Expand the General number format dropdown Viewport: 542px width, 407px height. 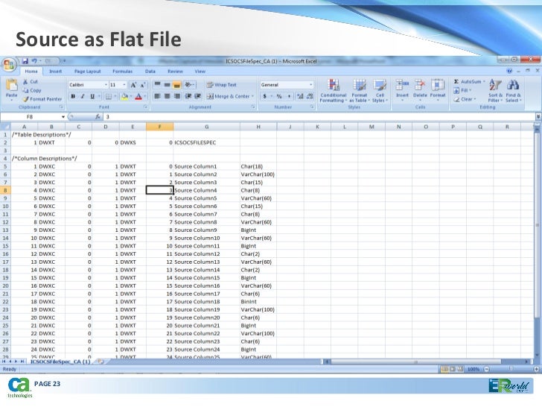pos(310,85)
